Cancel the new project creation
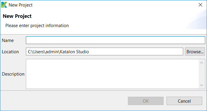207x111 pixels. pos(184,101)
